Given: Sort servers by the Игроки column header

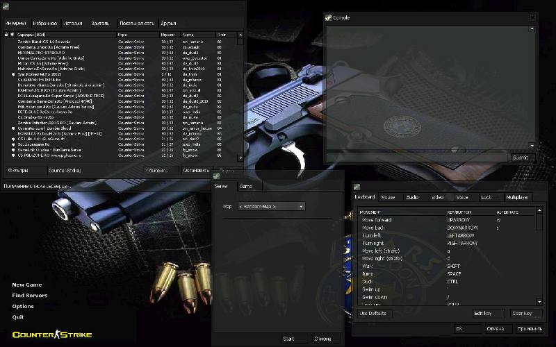Looking at the screenshot, I should pos(170,35).
